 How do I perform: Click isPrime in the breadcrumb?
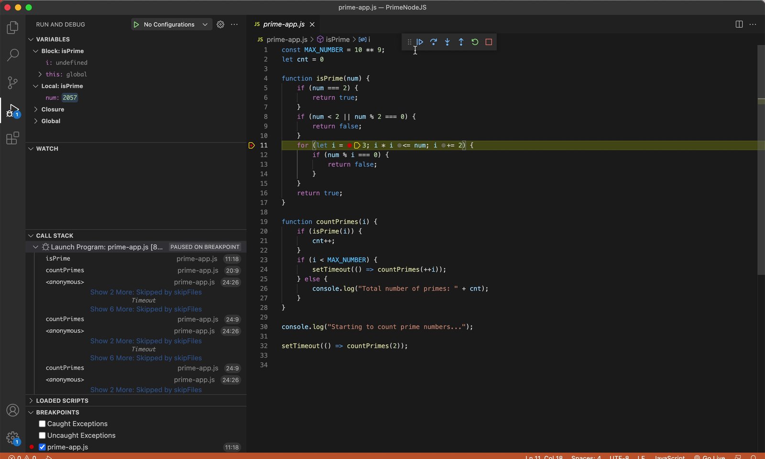tap(338, 39)
